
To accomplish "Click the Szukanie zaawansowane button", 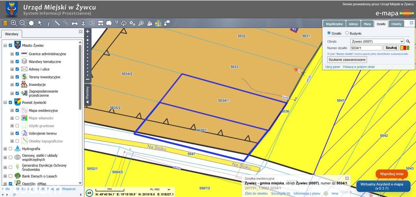I will 347,59.
